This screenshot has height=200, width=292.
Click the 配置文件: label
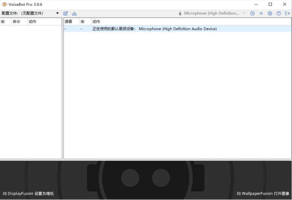(10, 13)
